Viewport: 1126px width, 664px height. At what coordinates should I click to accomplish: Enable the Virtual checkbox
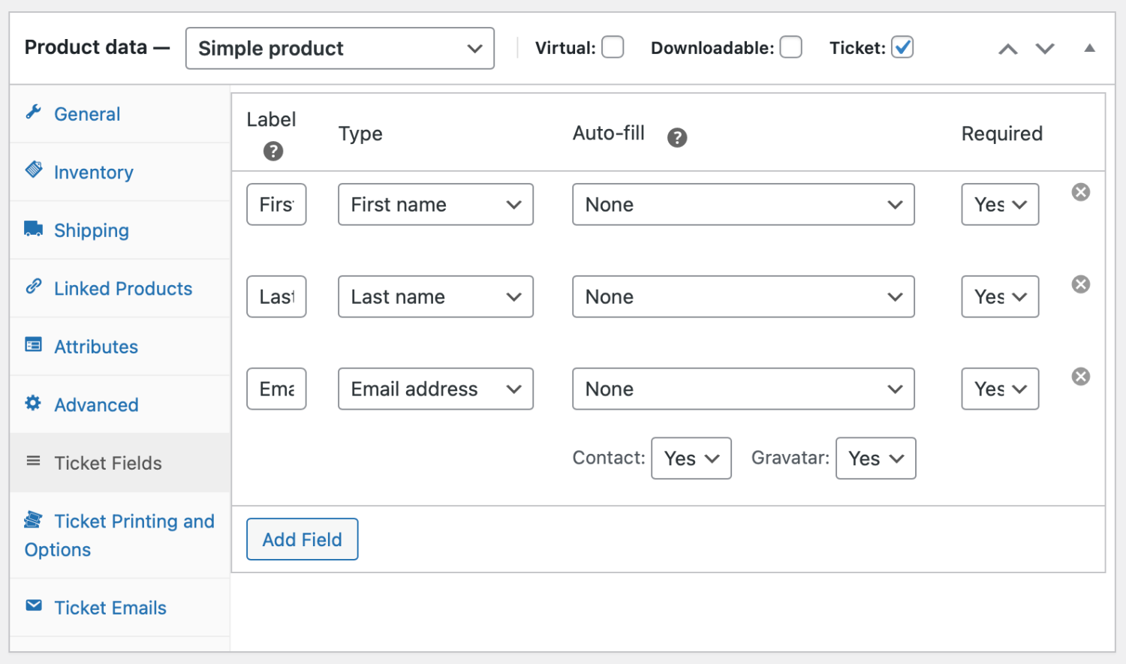point(613,47)
